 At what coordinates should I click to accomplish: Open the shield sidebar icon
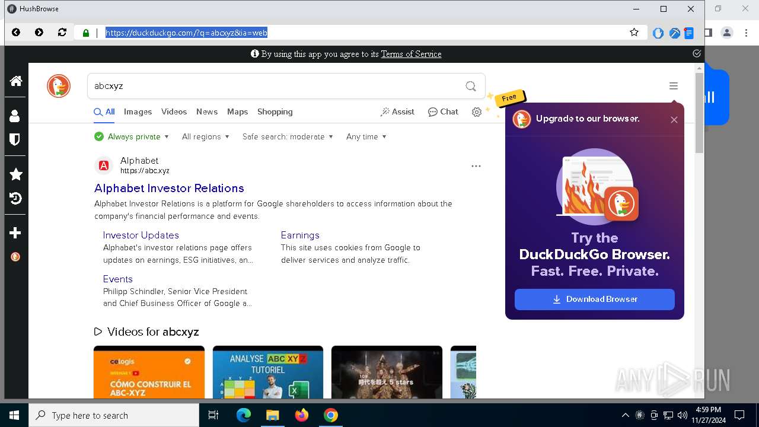pos(15,139)
